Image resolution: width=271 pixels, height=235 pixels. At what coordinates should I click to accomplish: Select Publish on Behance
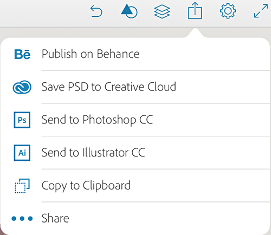pyautogui.click(x=135, y=54)
